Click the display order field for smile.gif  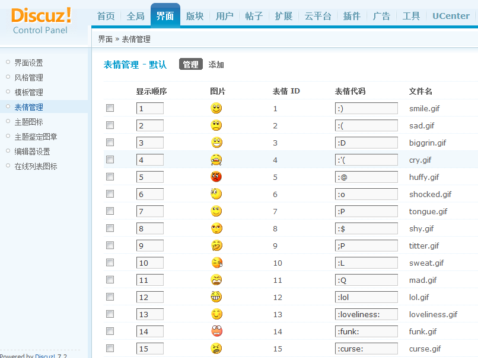tap(150, 108)
